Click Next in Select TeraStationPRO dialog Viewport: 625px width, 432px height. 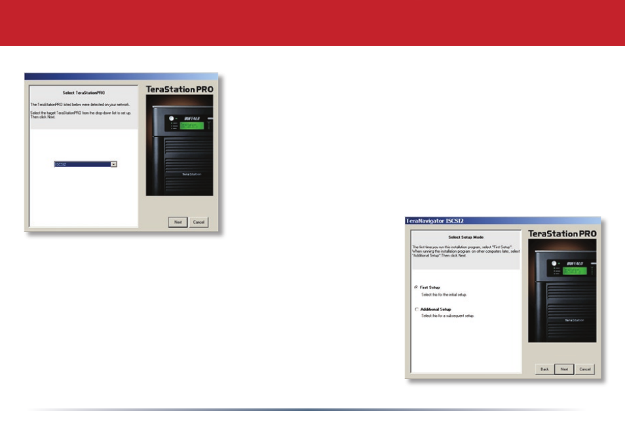178,222
